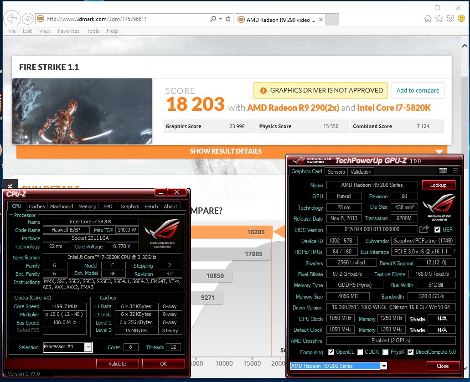Click the 10850 comparison bar
The image size is (470, 382).
[212, 276]
